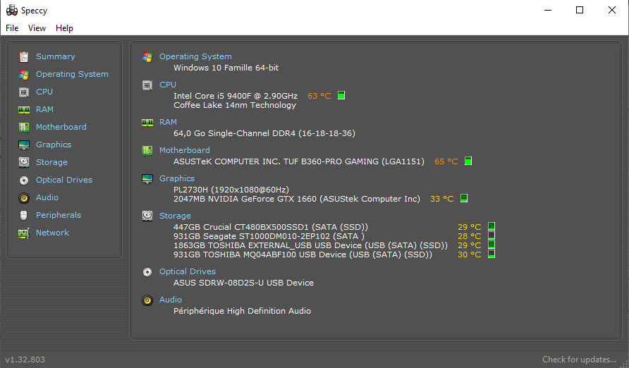Click 447GB Crucial CT480BX500SSD1 storage row
The image size is (629, 368).
coord(271,227)
